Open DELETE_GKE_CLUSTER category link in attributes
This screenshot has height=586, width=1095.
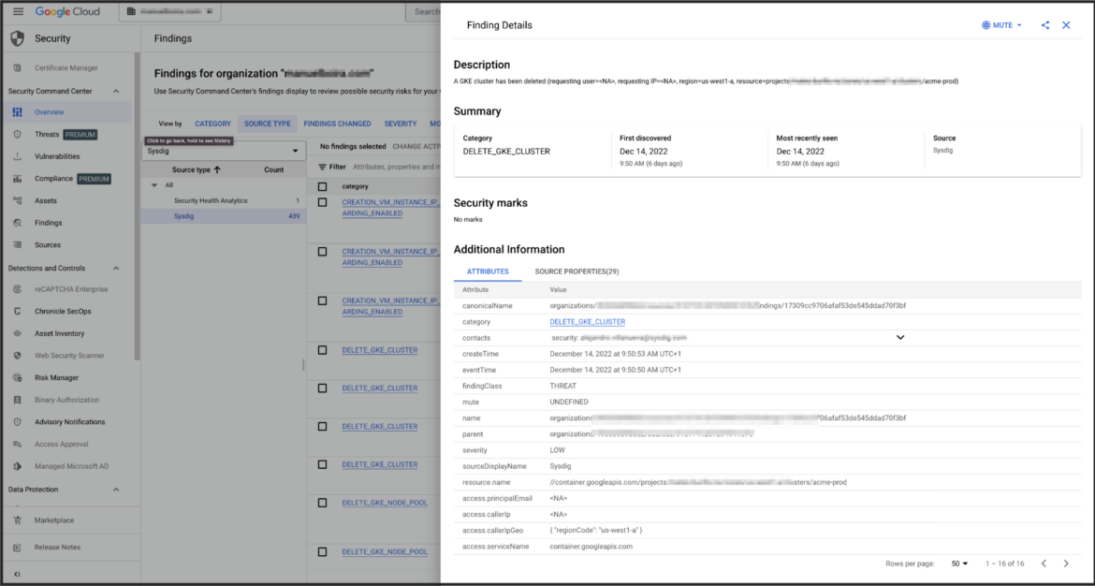point(588,322)
